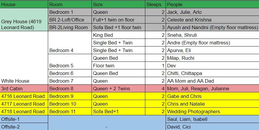Viewport: 259px width, 130px height.
Task: Click the Mom, Juli, Reagan, Julianne cell
Action: [212, 89]
